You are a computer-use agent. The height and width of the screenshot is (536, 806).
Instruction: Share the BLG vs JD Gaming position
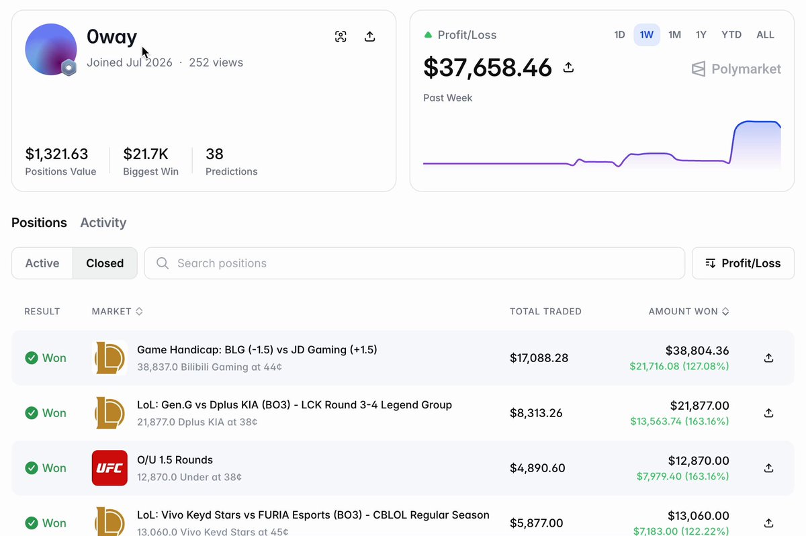click(x=769, y=358)
